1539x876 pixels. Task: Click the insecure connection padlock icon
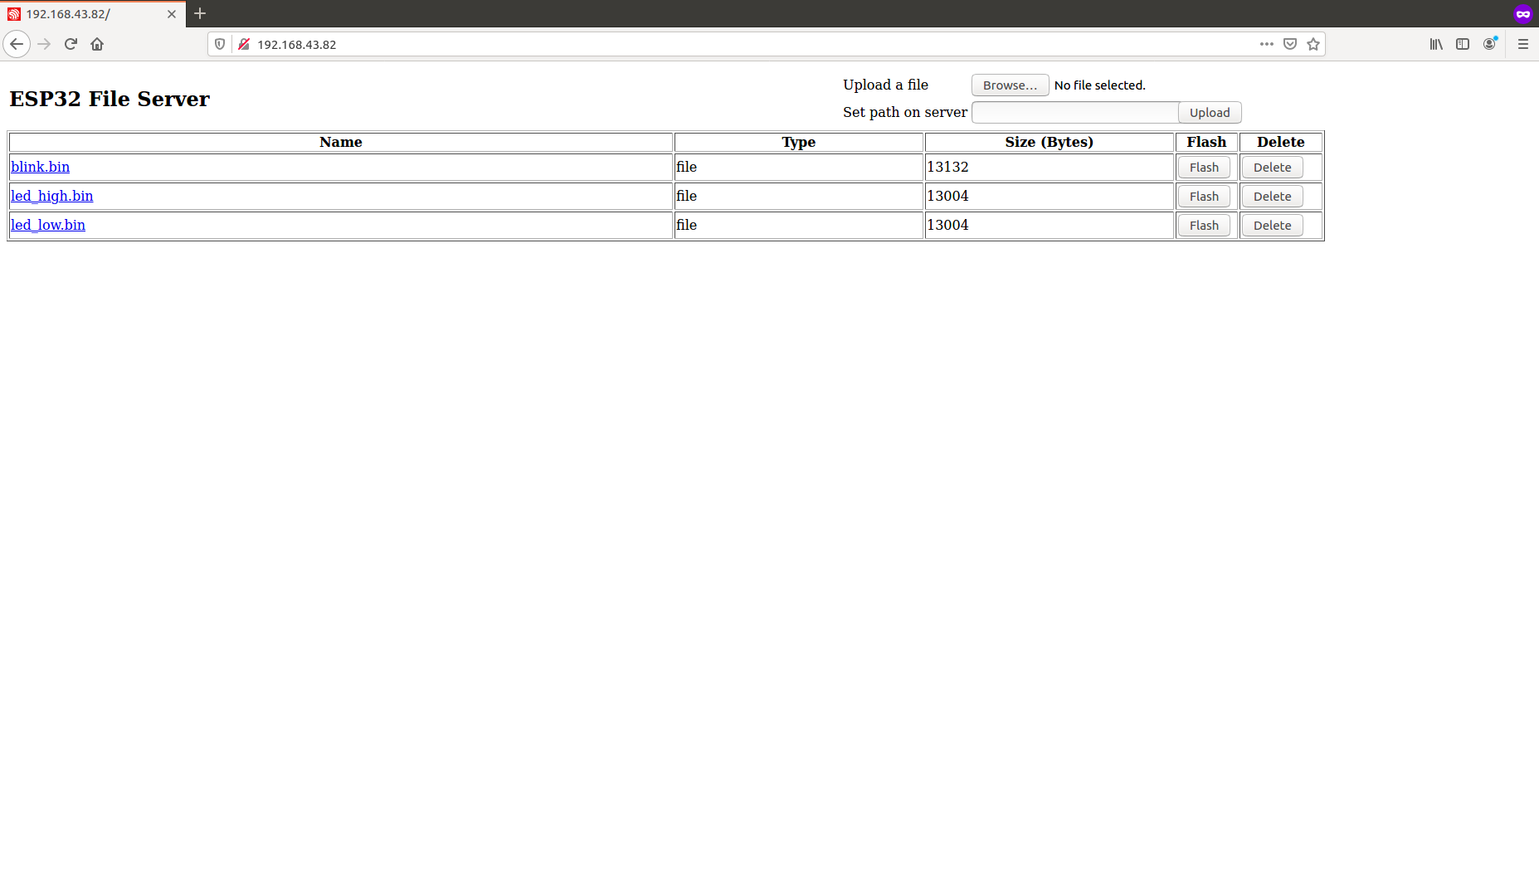click(x=244, y=44)
